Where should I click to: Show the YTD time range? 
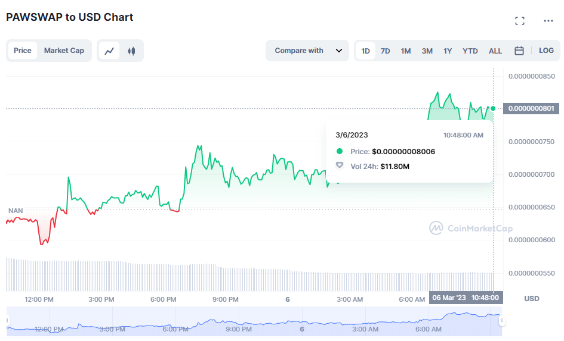click(470, 51)
